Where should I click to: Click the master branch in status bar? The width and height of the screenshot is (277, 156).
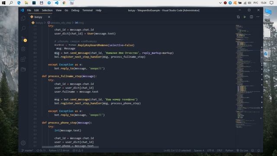click(x=27, y=150)
